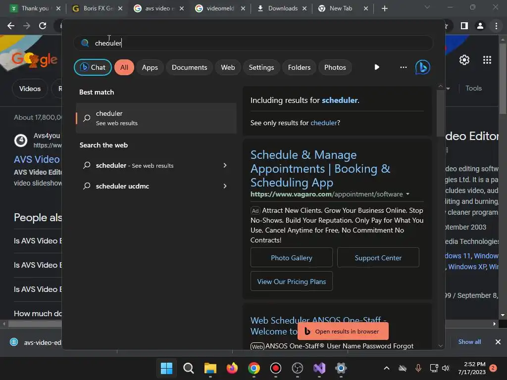Open Windows Start menu
The image size is (507, 380).
coord(166,368)
